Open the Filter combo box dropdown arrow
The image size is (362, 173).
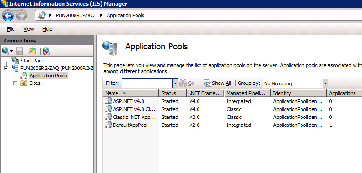pyautogui.click(x=175, y=83)
